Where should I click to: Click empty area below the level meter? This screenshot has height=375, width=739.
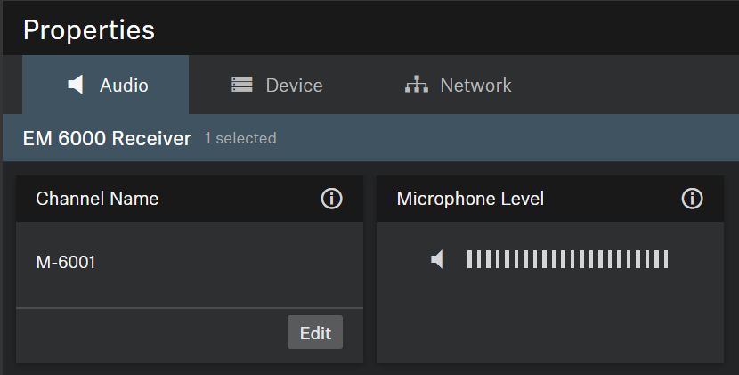coord(549,321)
